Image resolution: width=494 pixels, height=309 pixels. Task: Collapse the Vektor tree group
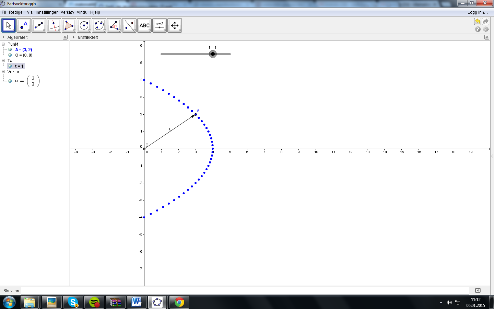pos(3,71)
